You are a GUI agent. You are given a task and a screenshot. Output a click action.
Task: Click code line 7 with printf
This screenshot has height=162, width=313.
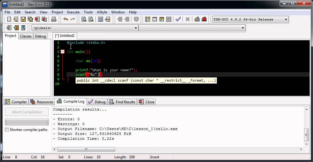106,70
